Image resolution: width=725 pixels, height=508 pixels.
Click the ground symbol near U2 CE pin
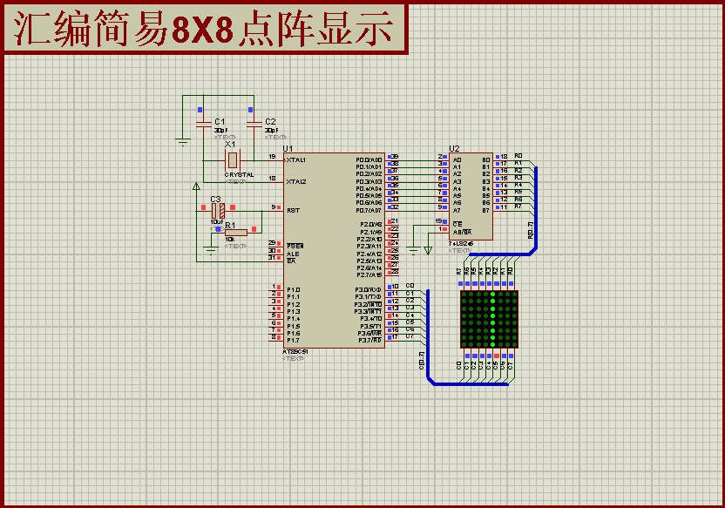pyautogui.click(x=413, y=251)
